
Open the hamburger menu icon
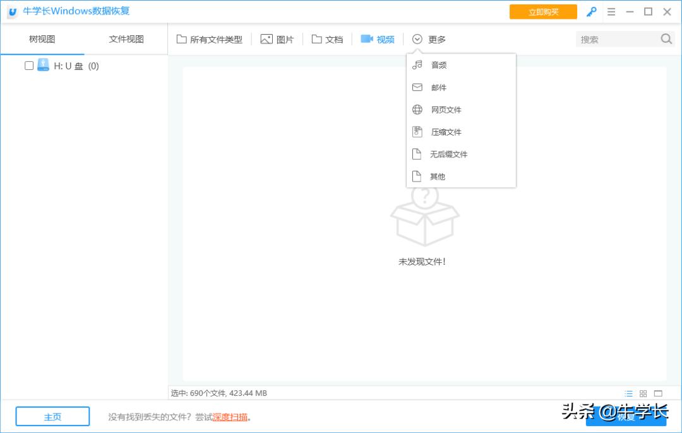tap(611, 11)
